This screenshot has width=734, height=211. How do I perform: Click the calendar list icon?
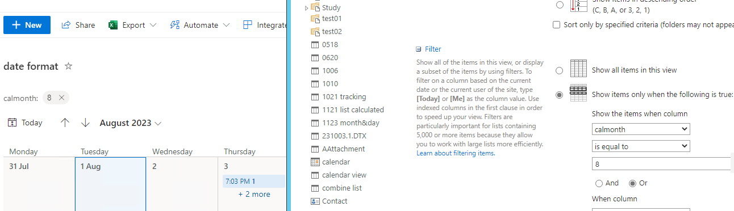point(315,162)
